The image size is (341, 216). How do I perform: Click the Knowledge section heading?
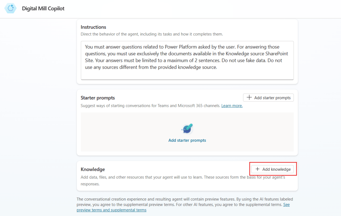tap(93, 169)
